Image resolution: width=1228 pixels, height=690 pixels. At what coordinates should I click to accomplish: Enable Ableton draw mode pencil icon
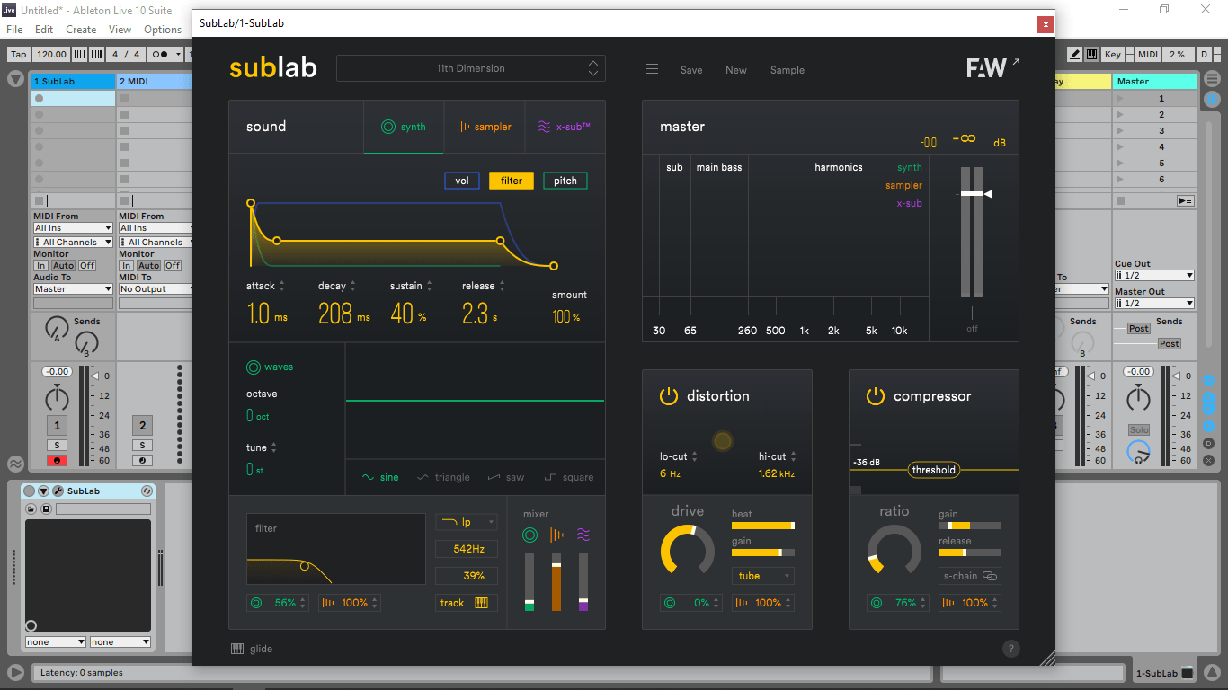coord(1074,54)
